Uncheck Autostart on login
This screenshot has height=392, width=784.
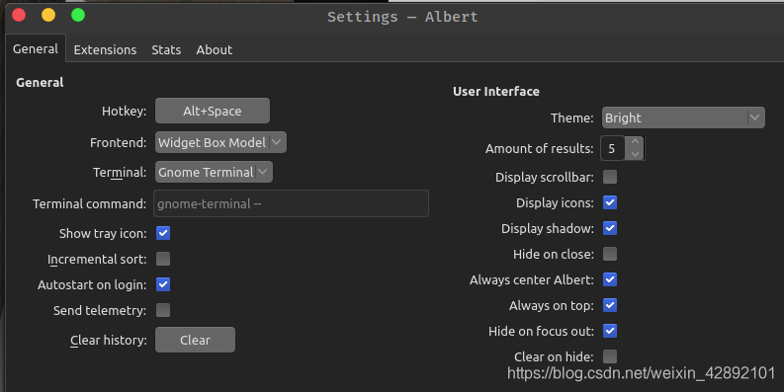(163, 284)
